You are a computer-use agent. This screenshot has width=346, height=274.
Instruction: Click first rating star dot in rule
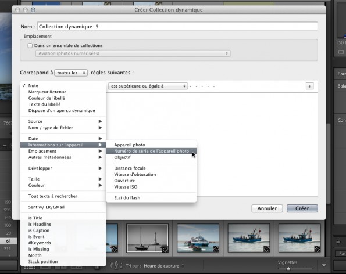tap(190, 86)
